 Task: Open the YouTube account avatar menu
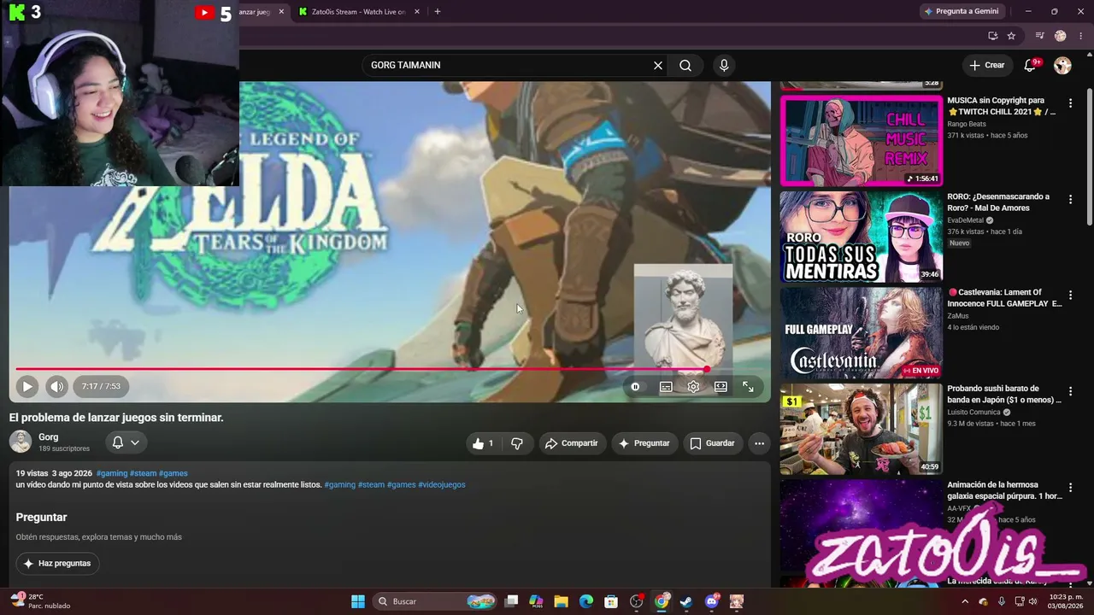[1062, 65]
